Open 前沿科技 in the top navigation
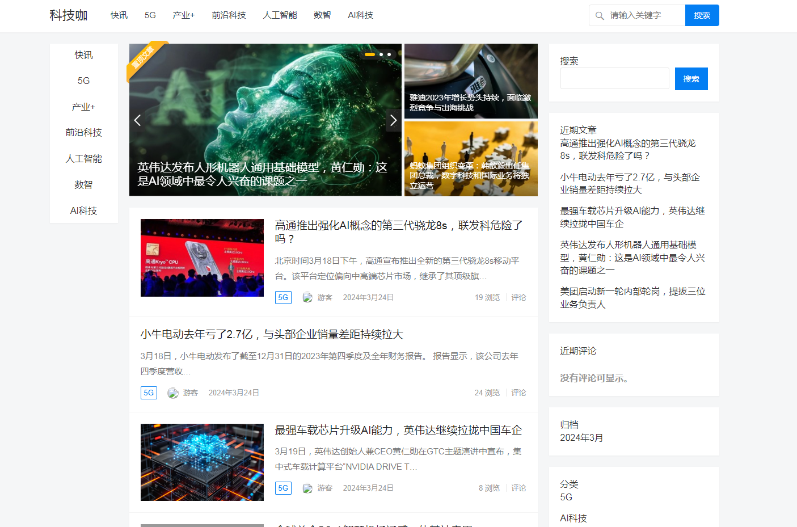This screenshot has width=797, height=527. coord(229,15)
